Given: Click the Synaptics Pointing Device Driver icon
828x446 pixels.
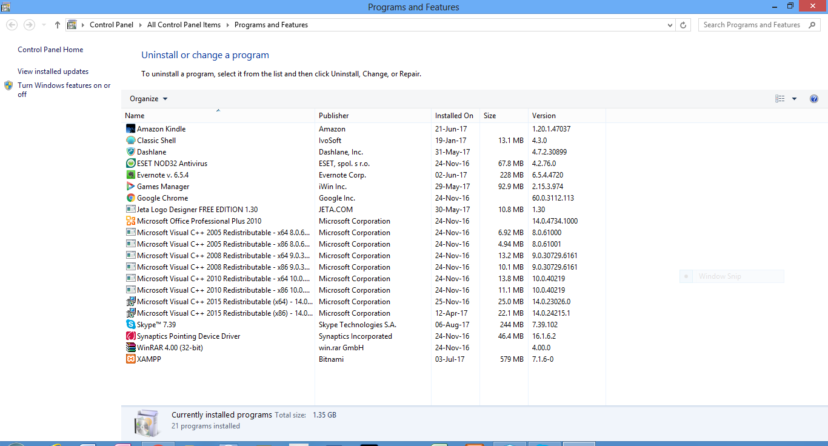Looking at the screenshot, I should (130, 336).
